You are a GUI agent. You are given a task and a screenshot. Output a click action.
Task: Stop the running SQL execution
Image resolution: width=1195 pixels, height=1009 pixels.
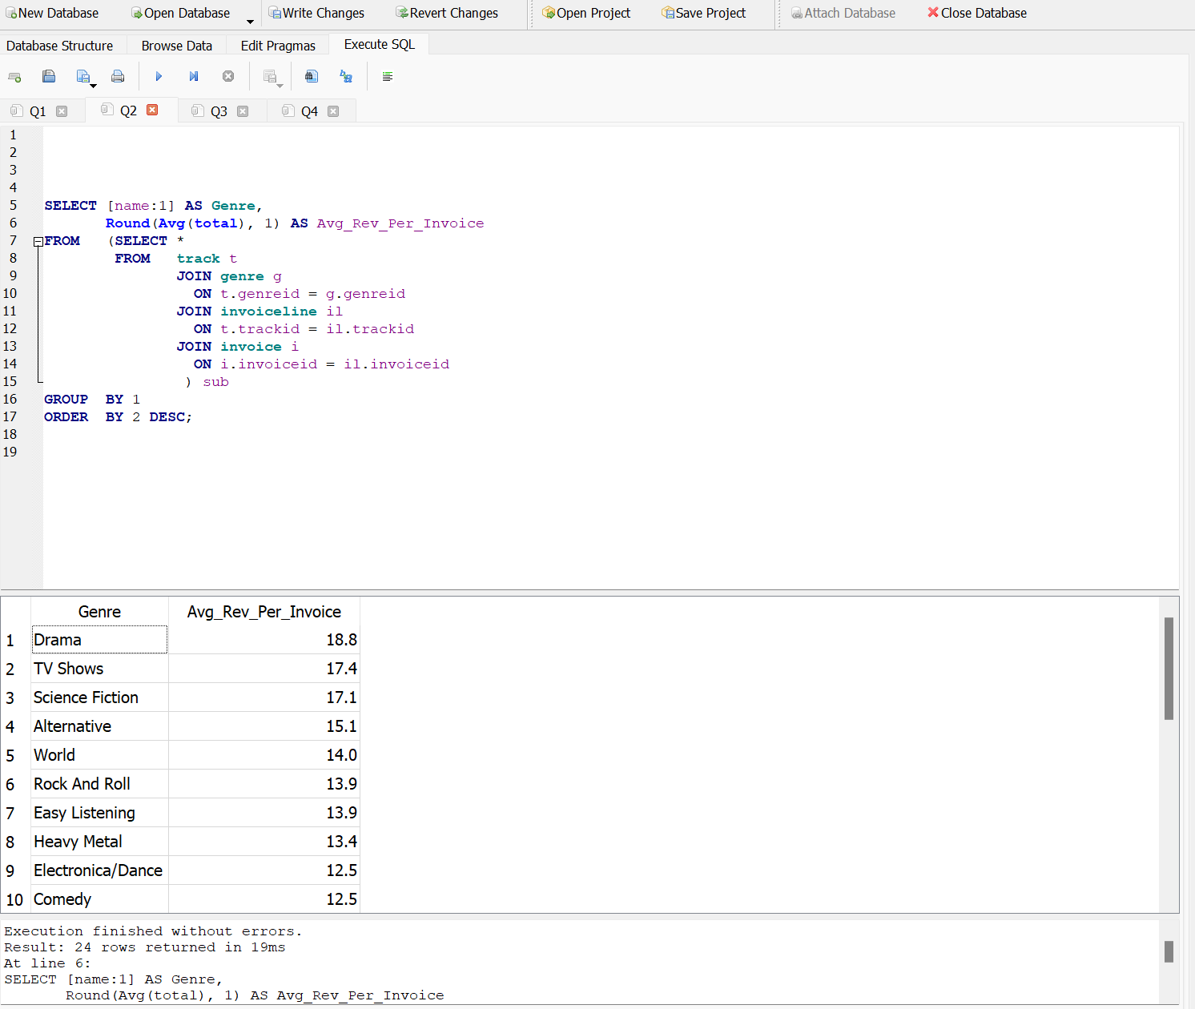tap(228, 76)
